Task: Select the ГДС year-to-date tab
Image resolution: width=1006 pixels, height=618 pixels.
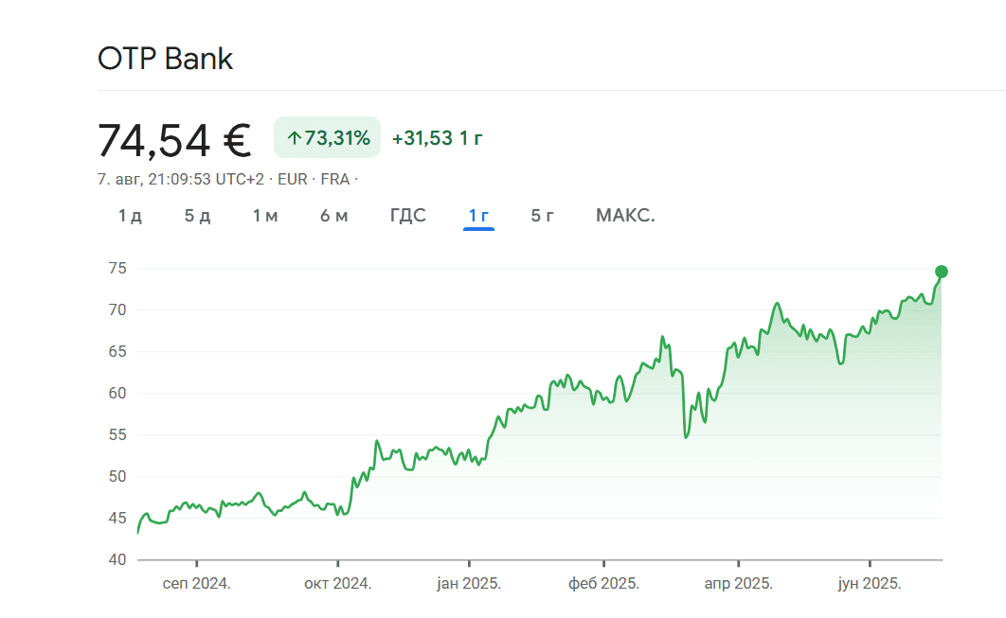Action: pos(408,216)
